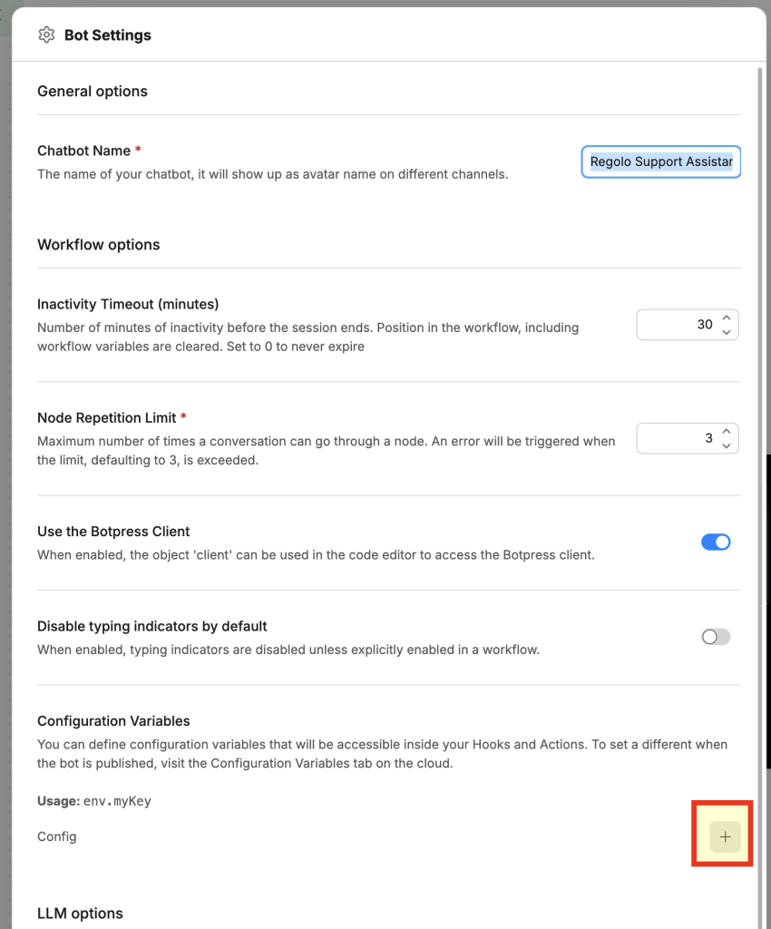The image size is (771, 929).
Task: Click the Inactivity Timeout number field
Action: 687,325
